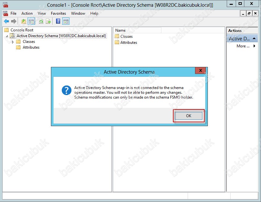Minimize the inner console child window
261x202 pixels.
pos(243,13)
